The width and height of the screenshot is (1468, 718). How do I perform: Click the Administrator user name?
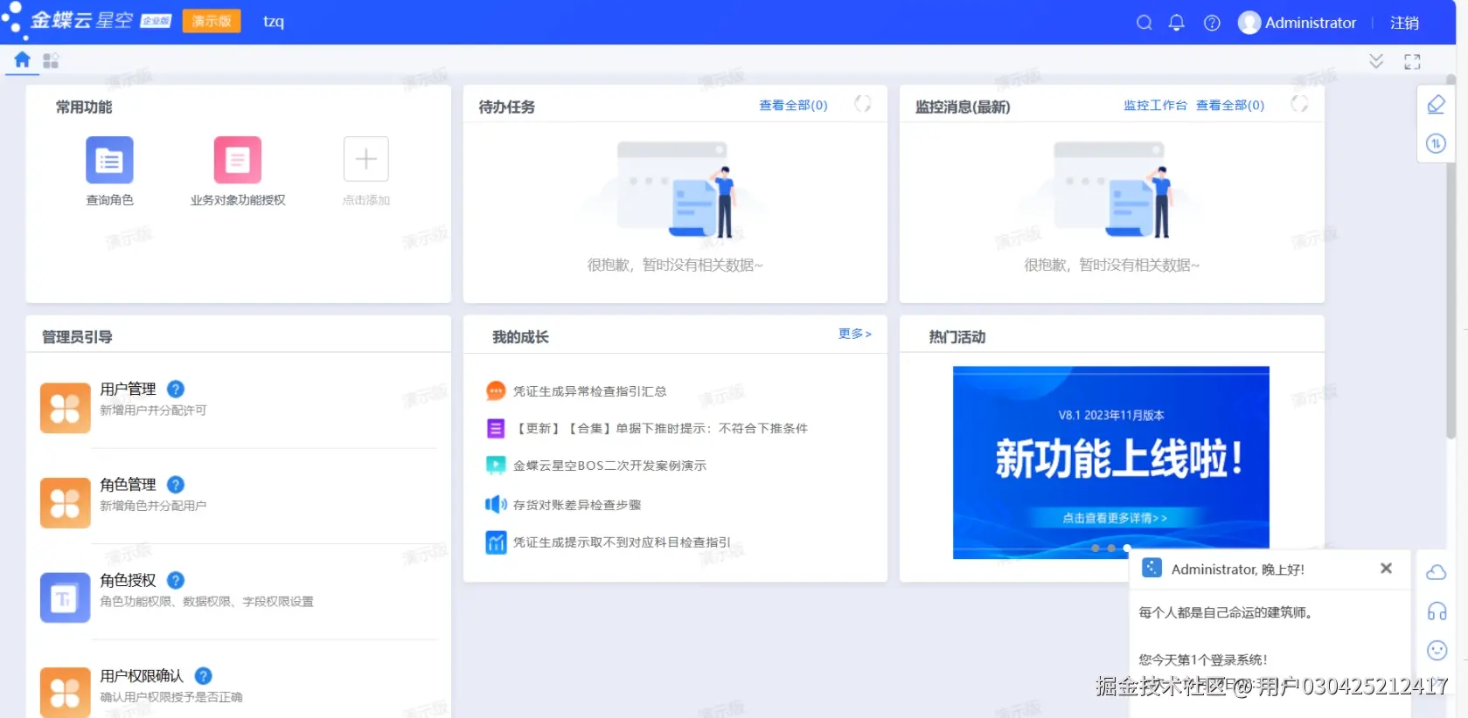(1311, 23)
